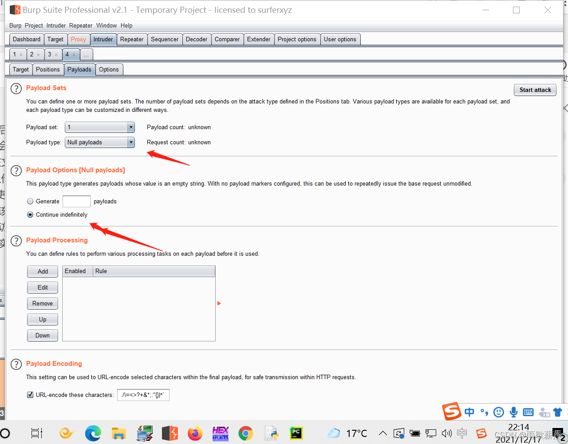This screenshot has height=444, width=568.
Task: Open Payload Encoding help question mark icon
Action: coord(16,364)
